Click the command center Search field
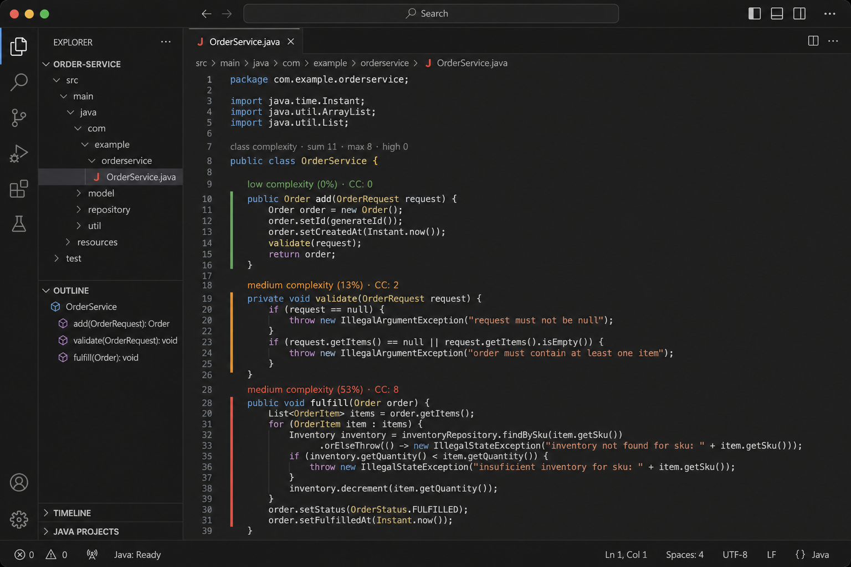851x567 pixels. pyautogui.click(x=431, y=13)
